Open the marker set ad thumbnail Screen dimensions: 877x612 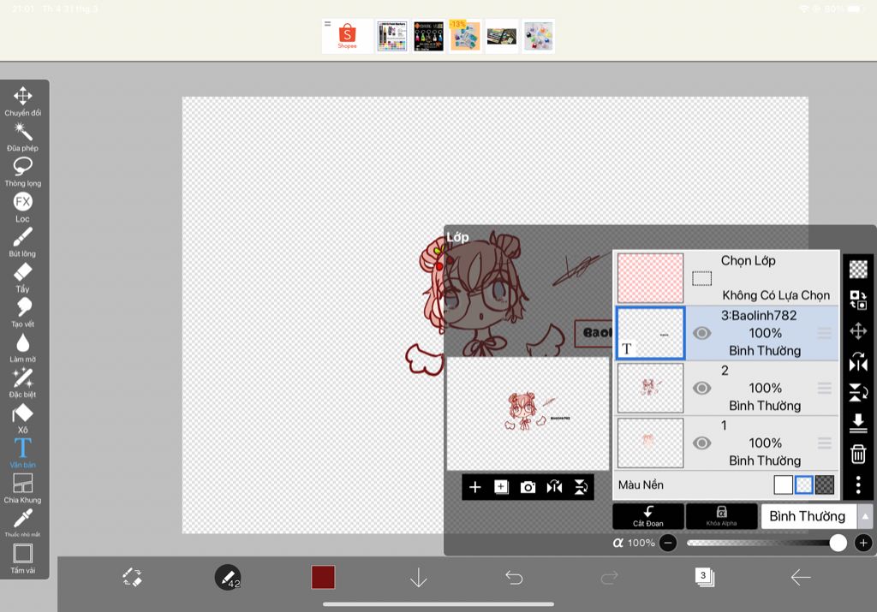tap(392, 36)
